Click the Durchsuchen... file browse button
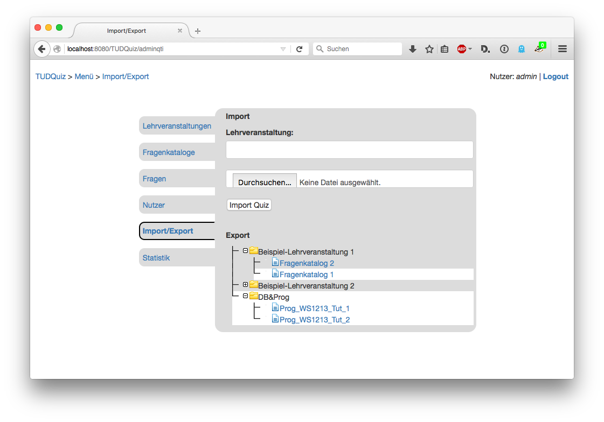The width and height of the screenshot is (604, 422). point(265,182)
